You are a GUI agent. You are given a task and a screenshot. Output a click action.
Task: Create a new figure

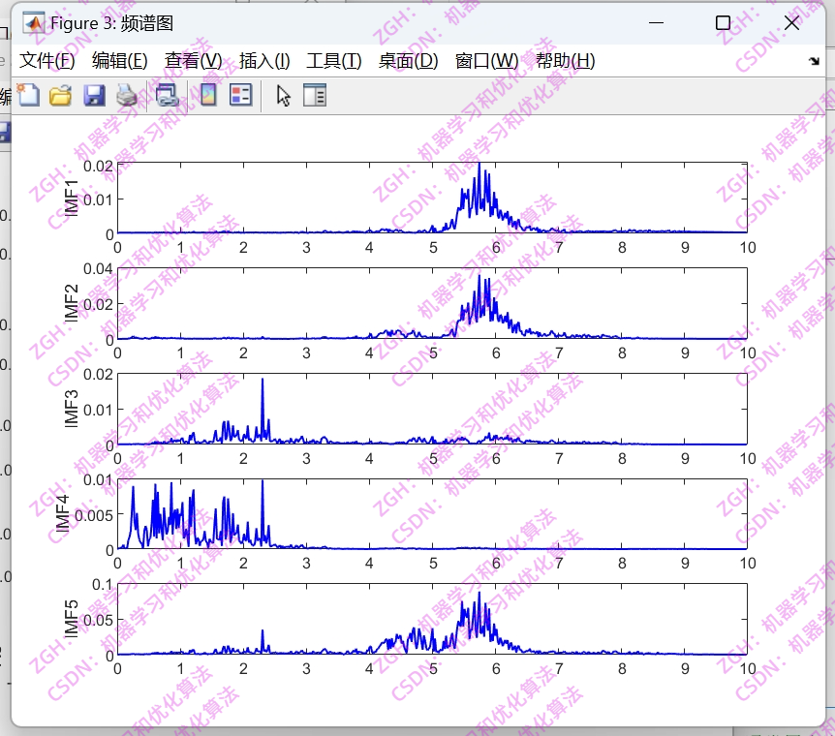(x=27, y=95)
